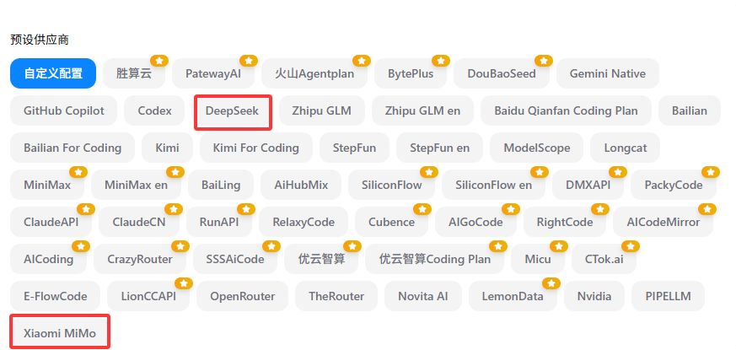Choose LionCCAPI provider
This screenshot has width=736, height=350.
click(x=148, y=296)
